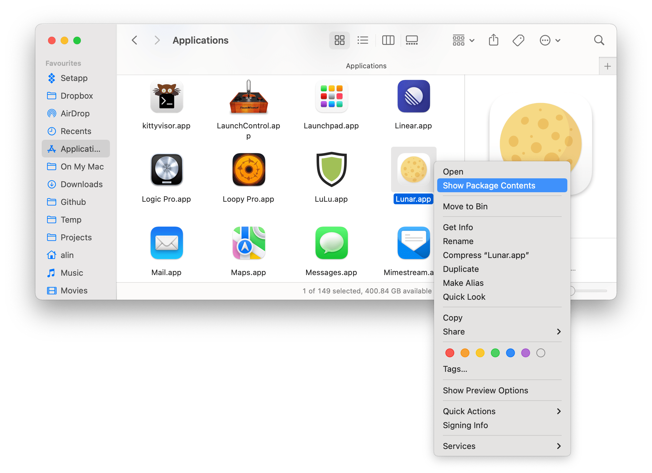652x473 pixels.
Task: Choose Get Info in context menu
Action: click(502, 227)
